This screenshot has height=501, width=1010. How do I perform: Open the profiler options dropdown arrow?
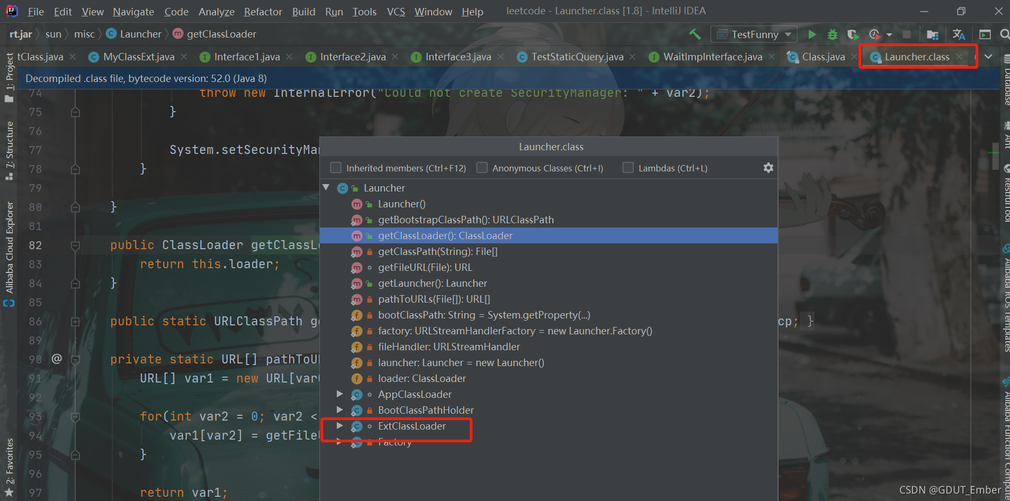[889, 35]
